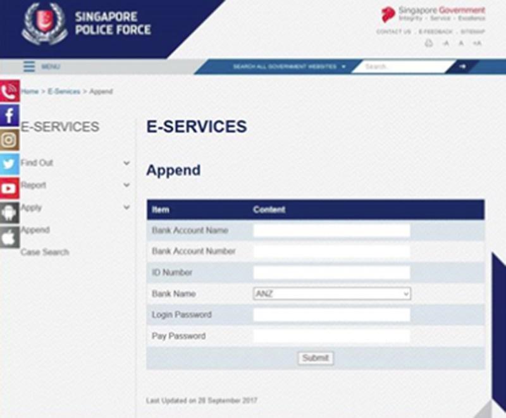
Task: Click the Login Password input field
Action: pos(331,315)
